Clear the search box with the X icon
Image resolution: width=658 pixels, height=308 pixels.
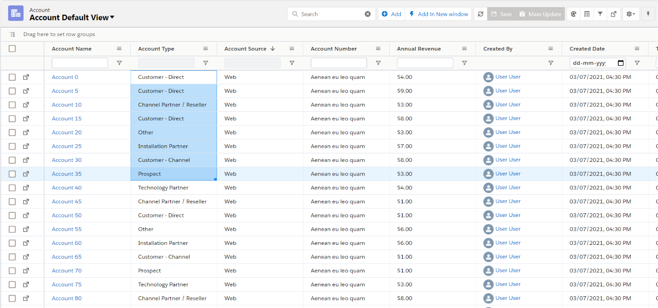(368, 14)
